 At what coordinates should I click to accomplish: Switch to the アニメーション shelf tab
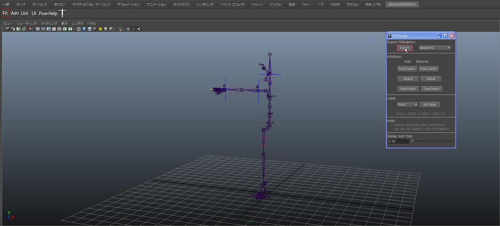click(x=157, y=4)
